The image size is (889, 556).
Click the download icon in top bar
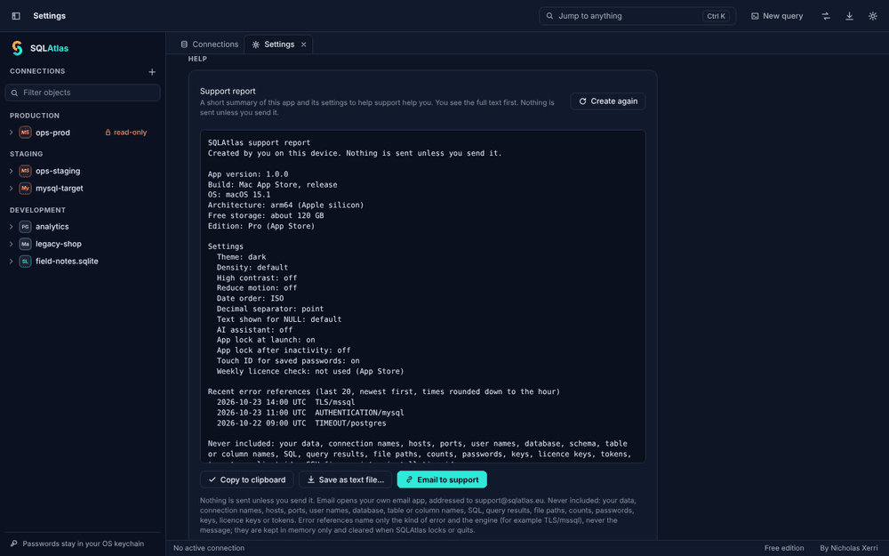pos(849,16)
